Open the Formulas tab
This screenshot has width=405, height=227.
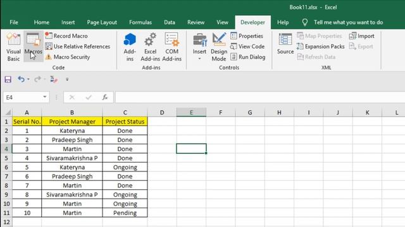pyautogui.click(x=140, y=23)
